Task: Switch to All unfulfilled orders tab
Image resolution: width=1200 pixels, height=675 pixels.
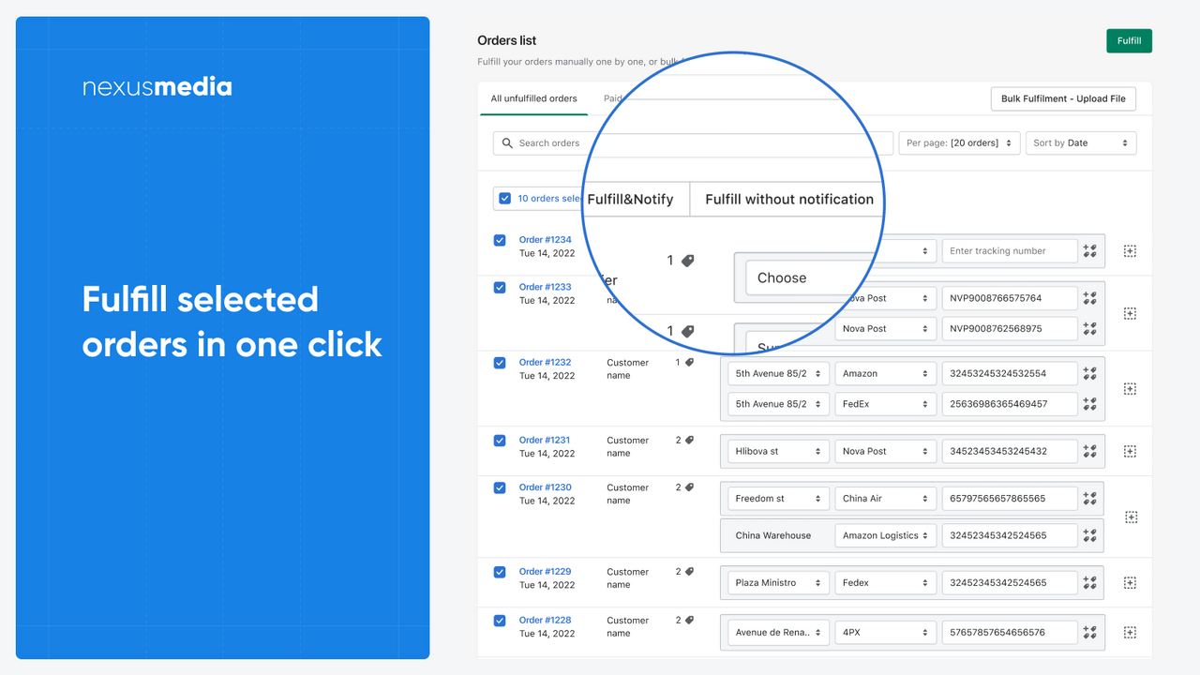Action: point(534,98)
